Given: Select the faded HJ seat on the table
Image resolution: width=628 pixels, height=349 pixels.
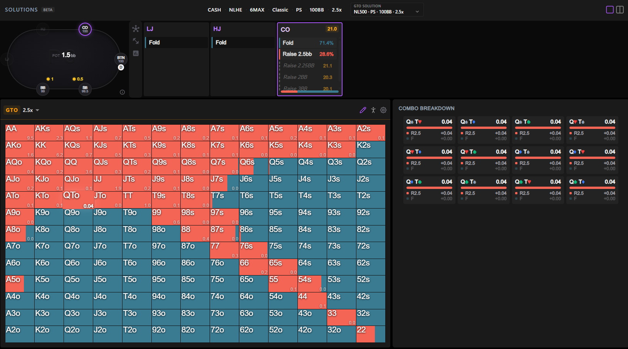Looking at the screenshot, I should (x=43, y=29).
